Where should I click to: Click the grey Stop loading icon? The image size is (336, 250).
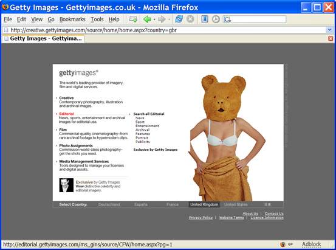190,19
